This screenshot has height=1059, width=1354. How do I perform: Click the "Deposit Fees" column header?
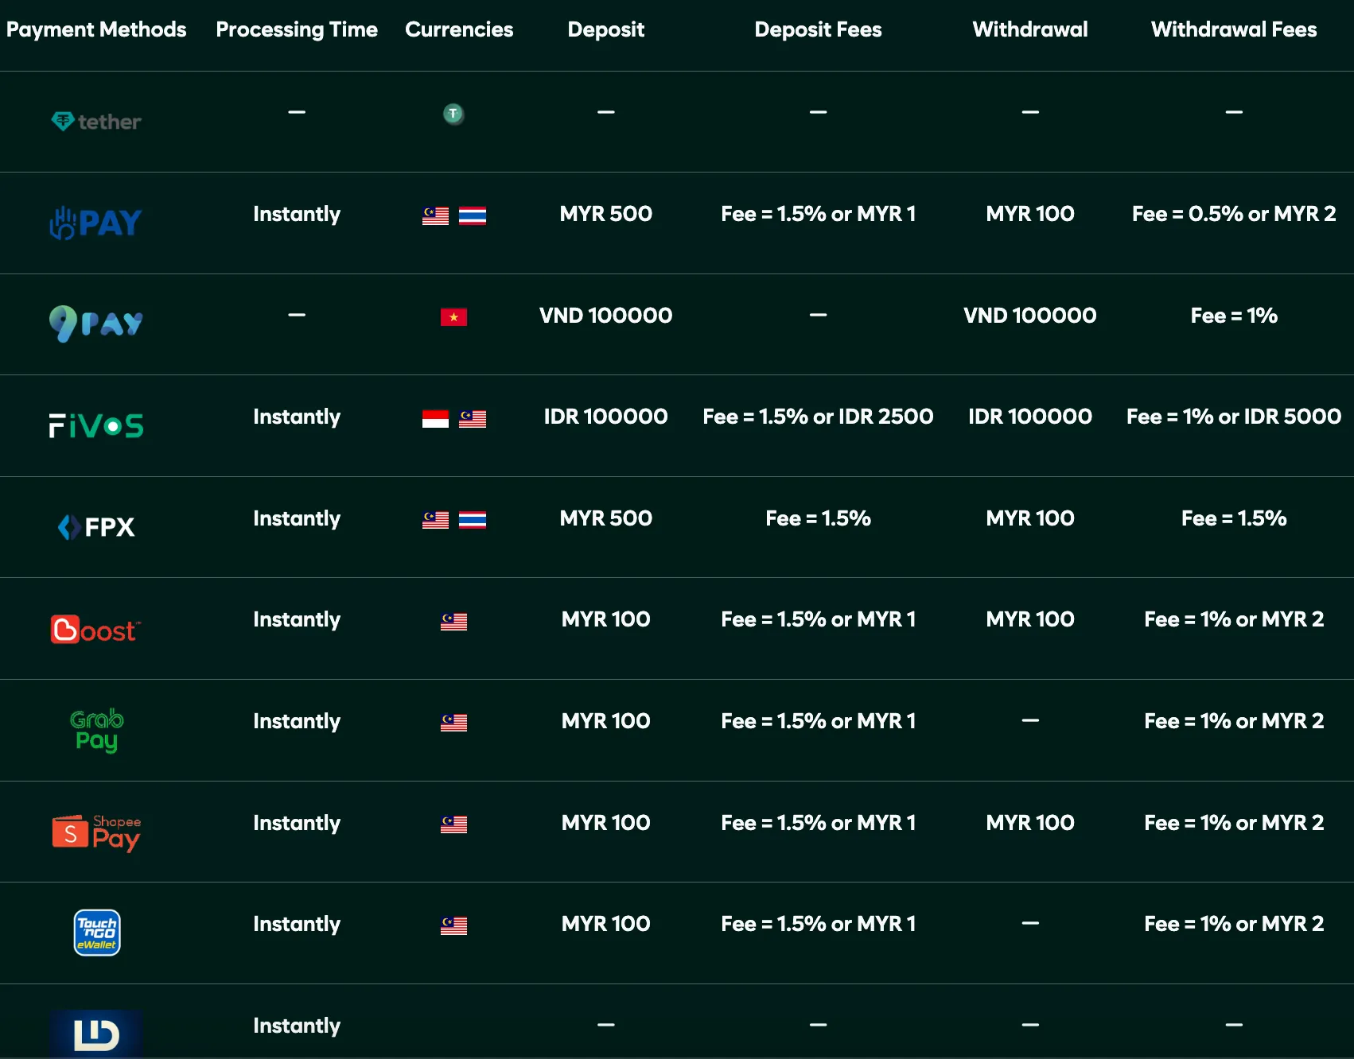click(x=818, y=30)
